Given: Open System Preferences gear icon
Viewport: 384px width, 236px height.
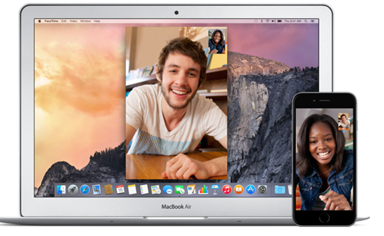Looking at the screenshot, I should [262, 190].
